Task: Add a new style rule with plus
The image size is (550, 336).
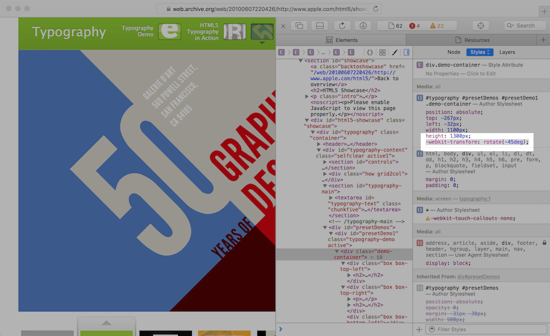Action: tap(419, 329)
